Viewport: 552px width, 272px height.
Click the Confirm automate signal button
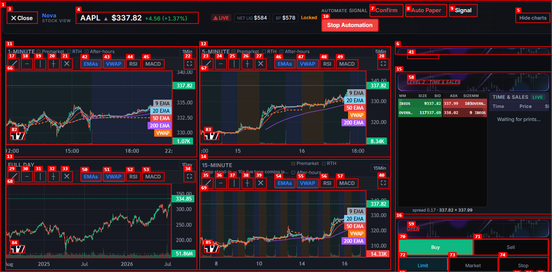point(386,10)
